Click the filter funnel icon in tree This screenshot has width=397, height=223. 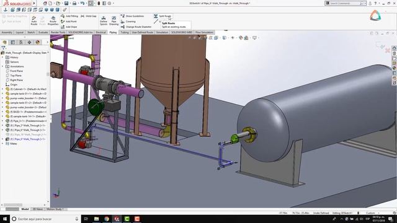click(3, 48)
